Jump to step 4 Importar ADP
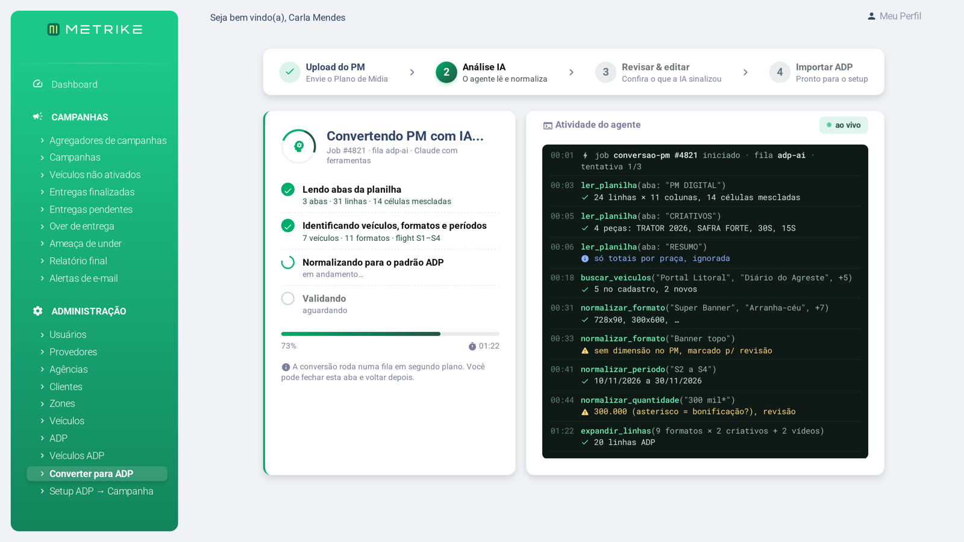The height and width of the screenshot is (542, 964). tap(819, 72)
